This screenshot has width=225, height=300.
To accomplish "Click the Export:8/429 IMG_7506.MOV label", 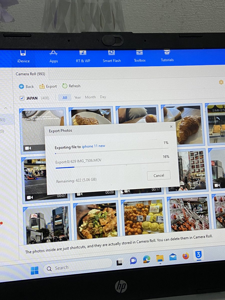I will [x=78, y=161].
